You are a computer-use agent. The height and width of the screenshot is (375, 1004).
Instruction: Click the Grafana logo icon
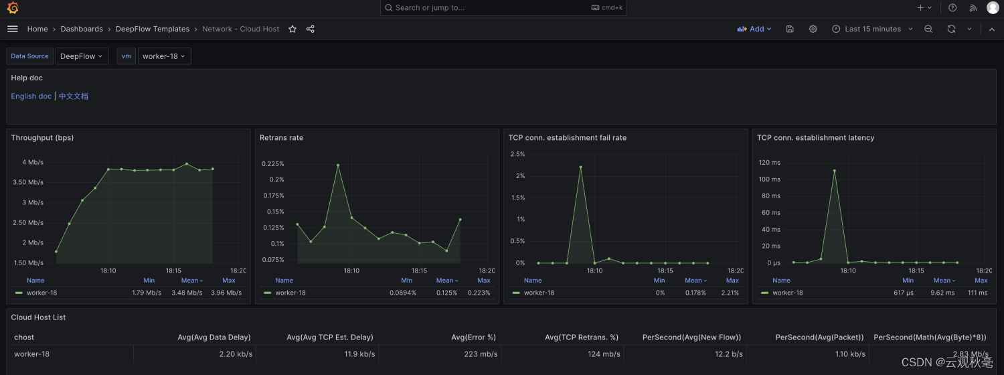[x=12, y=7]
